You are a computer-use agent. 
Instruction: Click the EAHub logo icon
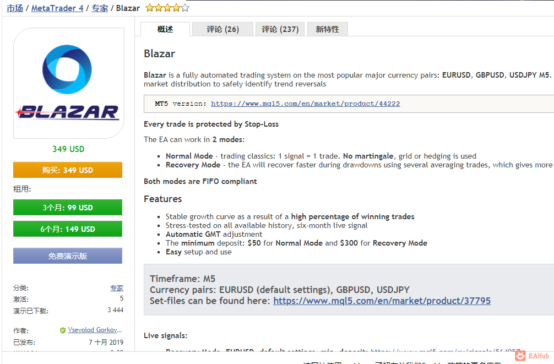tap(520, 356)
